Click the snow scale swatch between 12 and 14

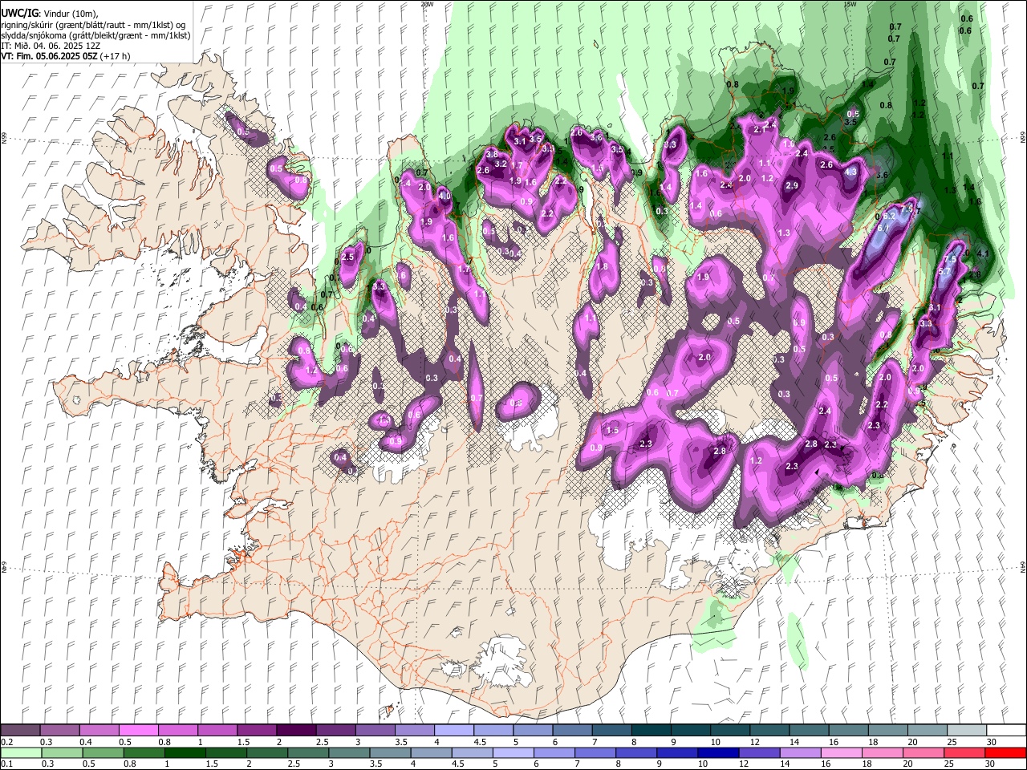[769, 731]
